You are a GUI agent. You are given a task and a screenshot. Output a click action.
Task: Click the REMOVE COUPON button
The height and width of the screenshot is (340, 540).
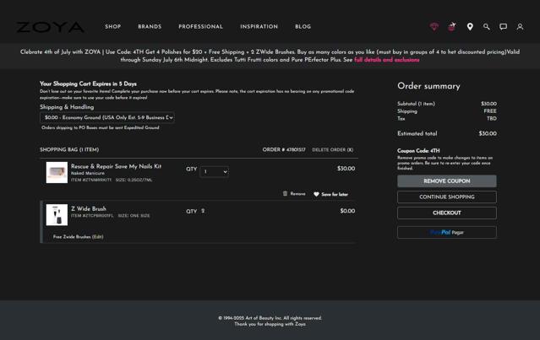click(447, 181)
